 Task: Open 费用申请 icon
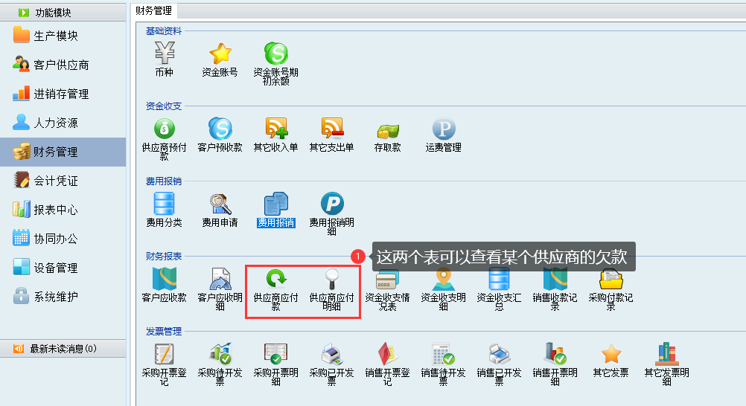pos(220,204)
